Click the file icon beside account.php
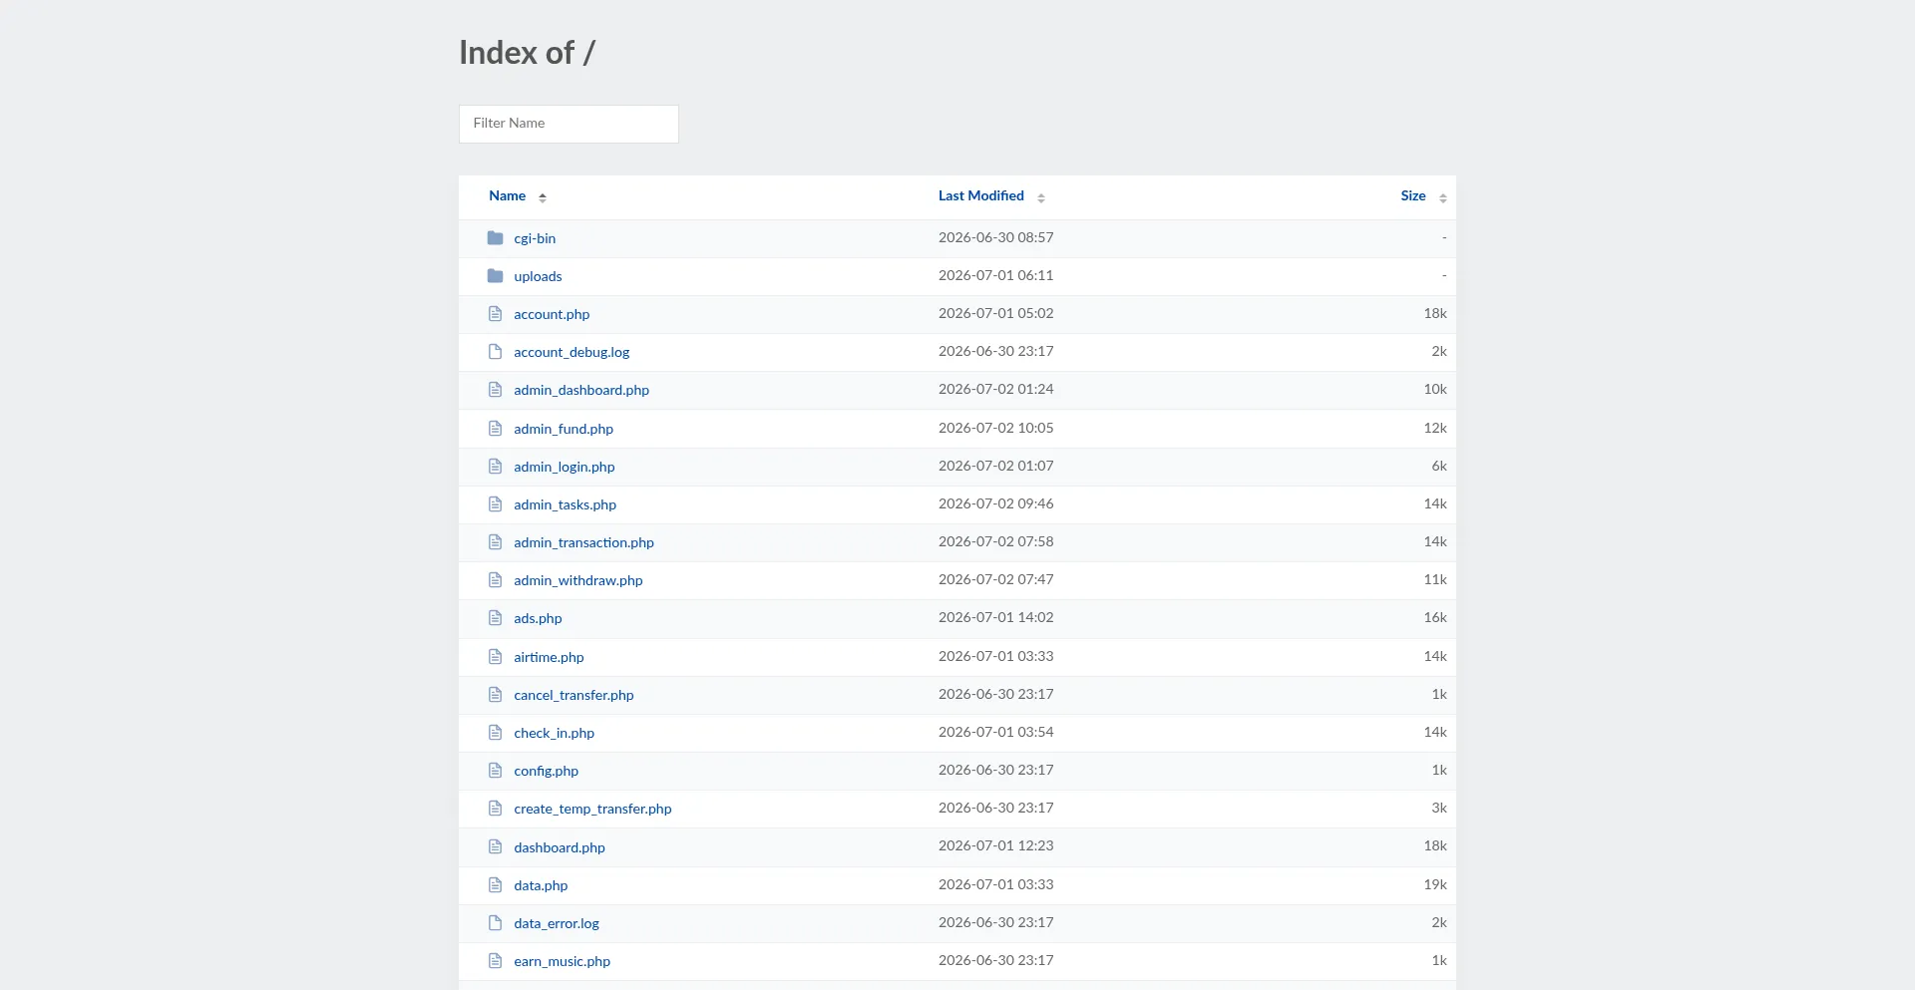The image size is (1915, 990). (x=495, y=314)
